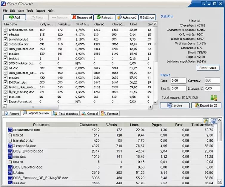Click second icon above preview table

coord(214,121)
